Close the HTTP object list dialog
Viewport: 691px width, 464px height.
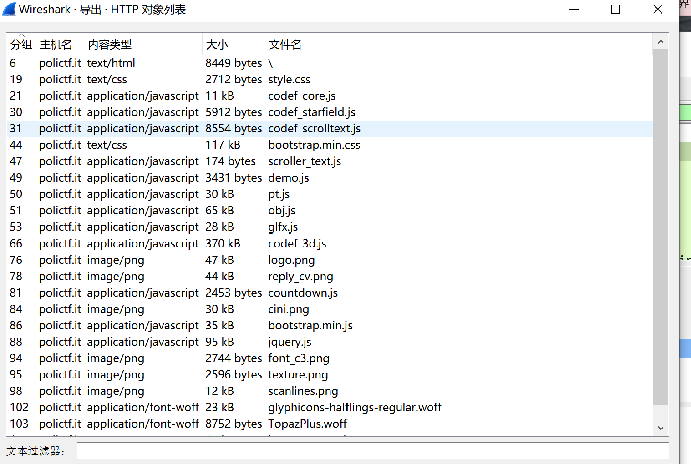657,10
